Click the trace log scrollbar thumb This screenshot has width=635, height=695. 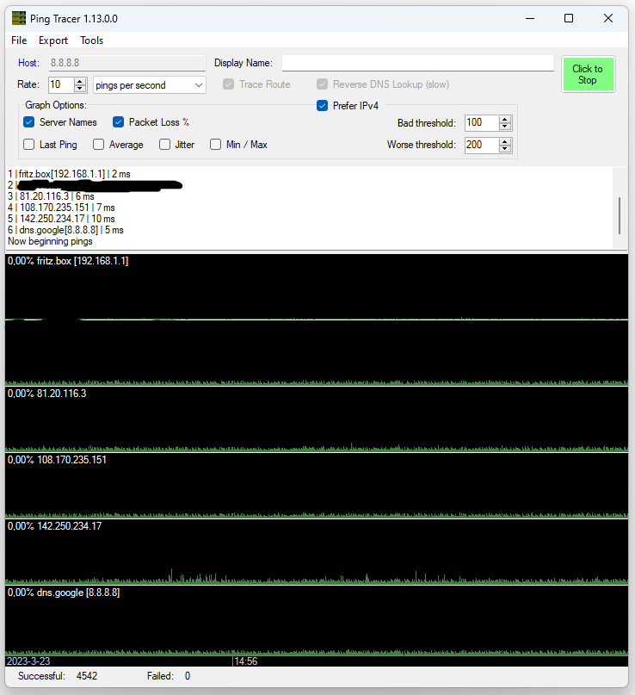(620, 216)
